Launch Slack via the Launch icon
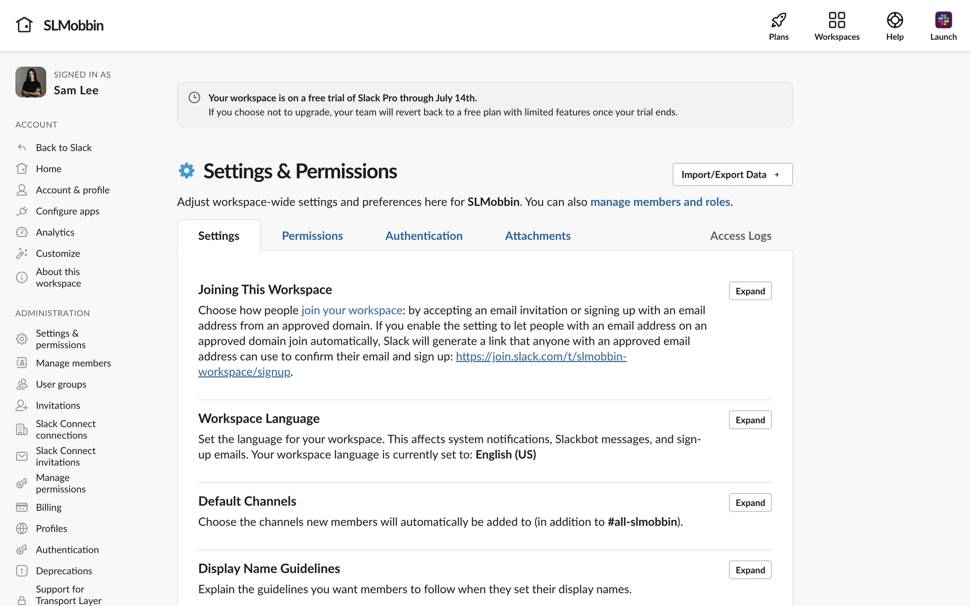The height and width of the screenshot is (606, 970). point(943,20)
